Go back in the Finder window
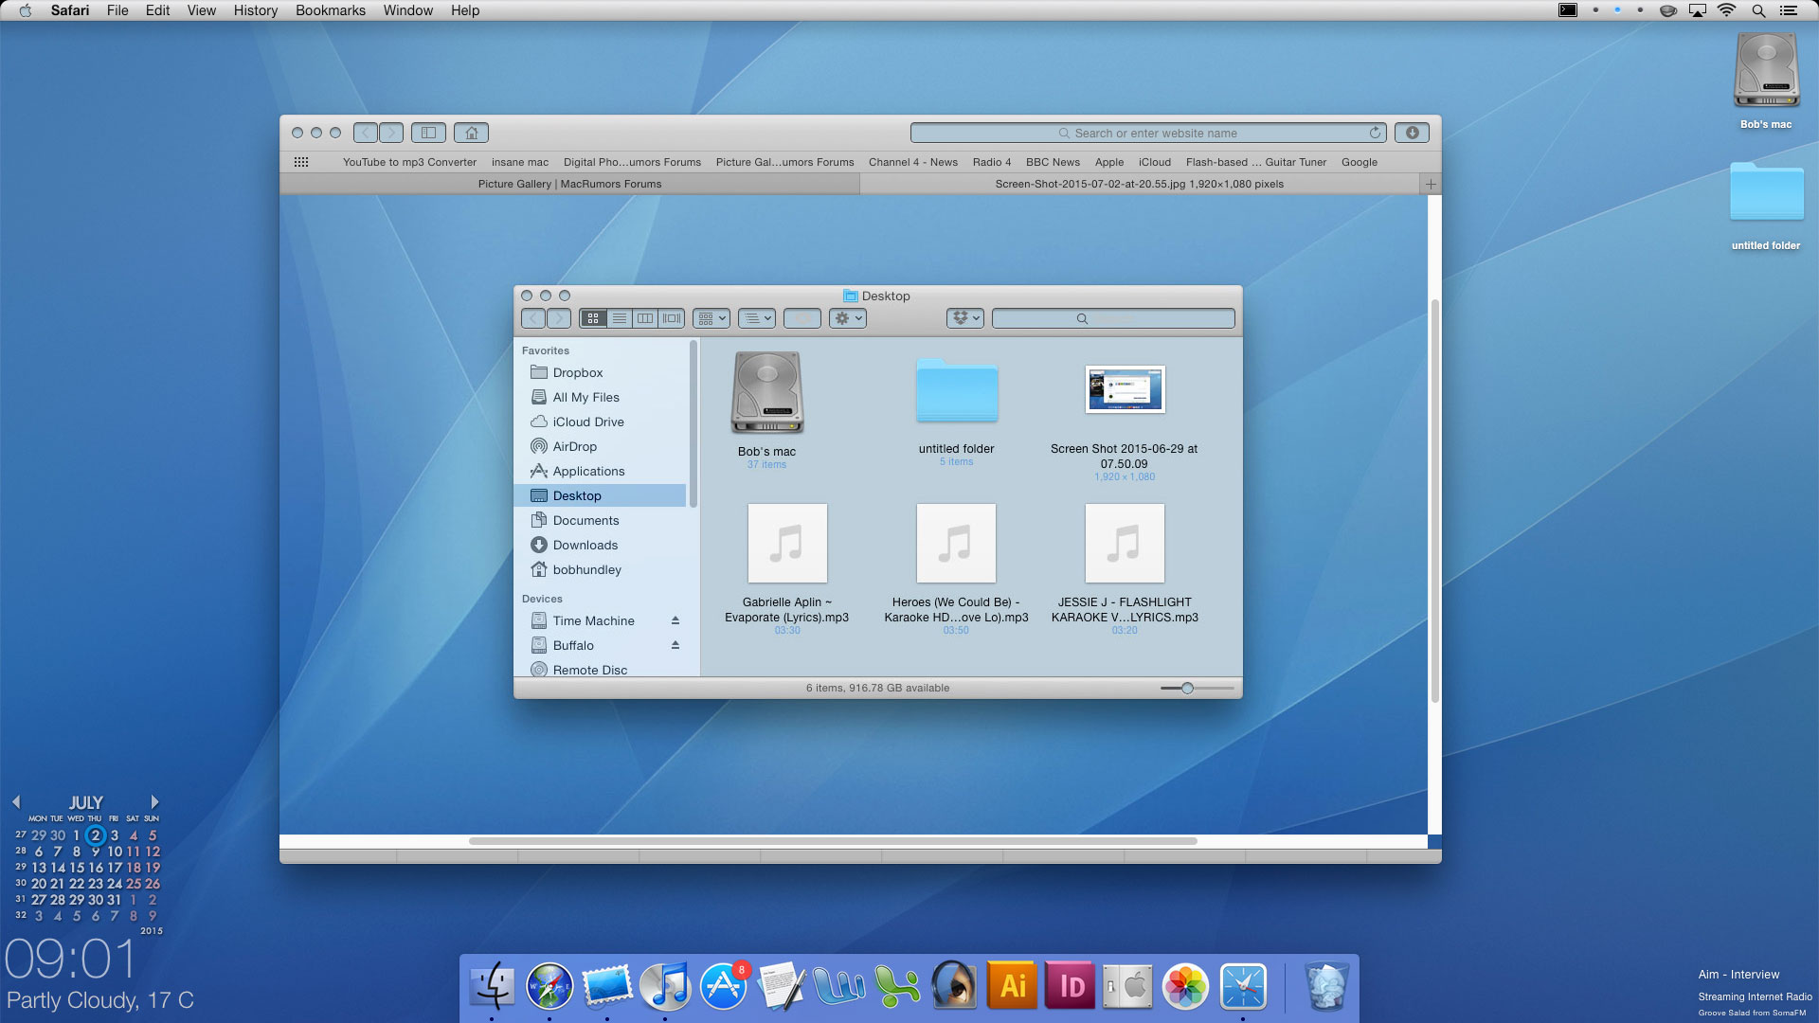This screenshot has height=1023, width=1819. pyautogui.click(x=533, y=318)
